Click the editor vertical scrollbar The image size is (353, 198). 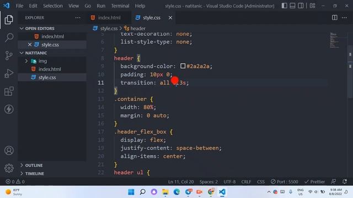350,72
